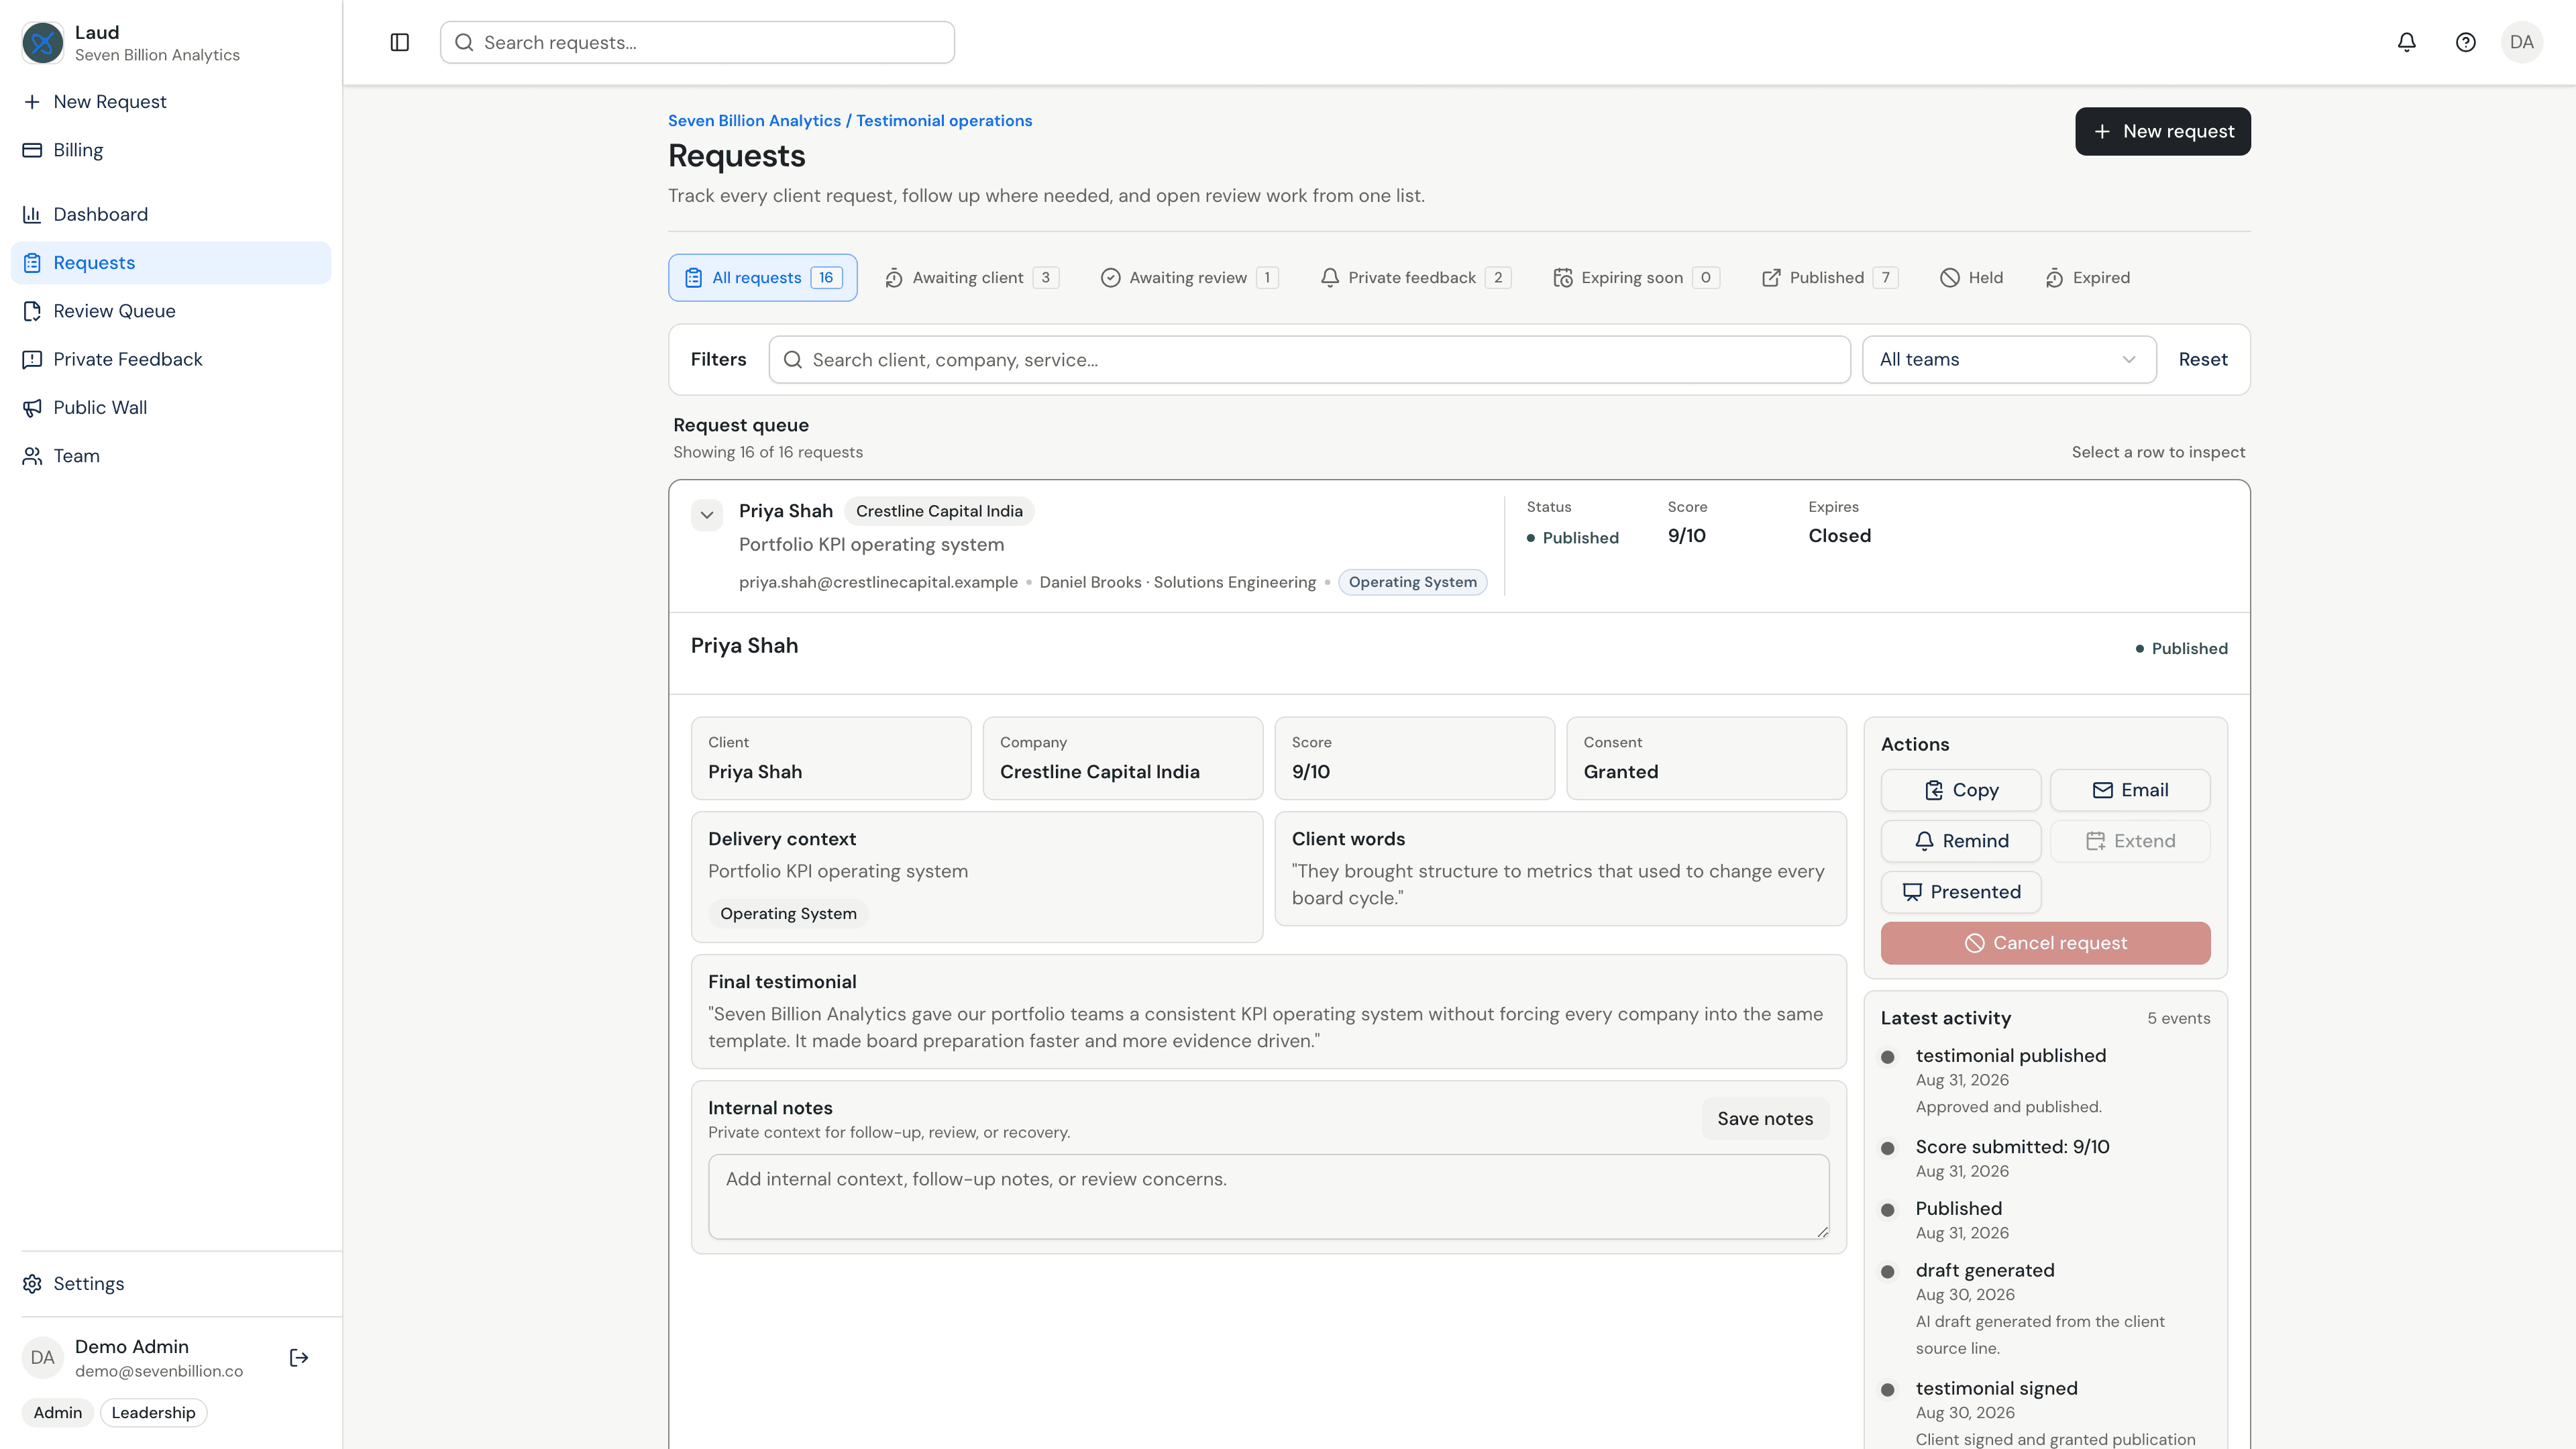2576x1449 pixels.
Task: Log out using the sign-out icon
Action: pyautogui.click(x=299, y=1357)
